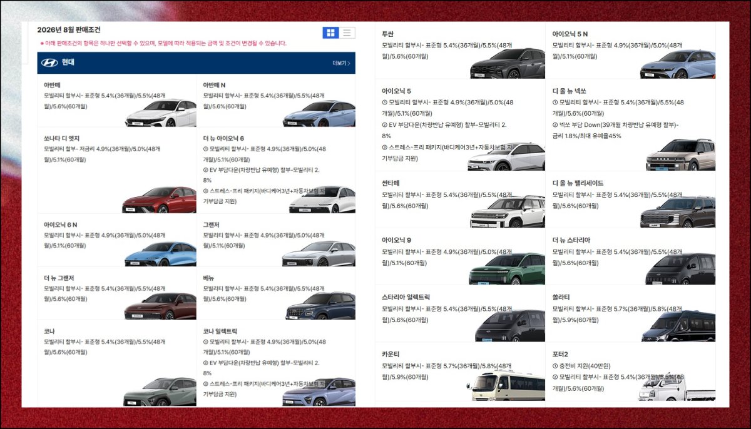Select the 더 뉴 그랜저 title
Viewport: 751px width, 429px height.
coord(59,278)
